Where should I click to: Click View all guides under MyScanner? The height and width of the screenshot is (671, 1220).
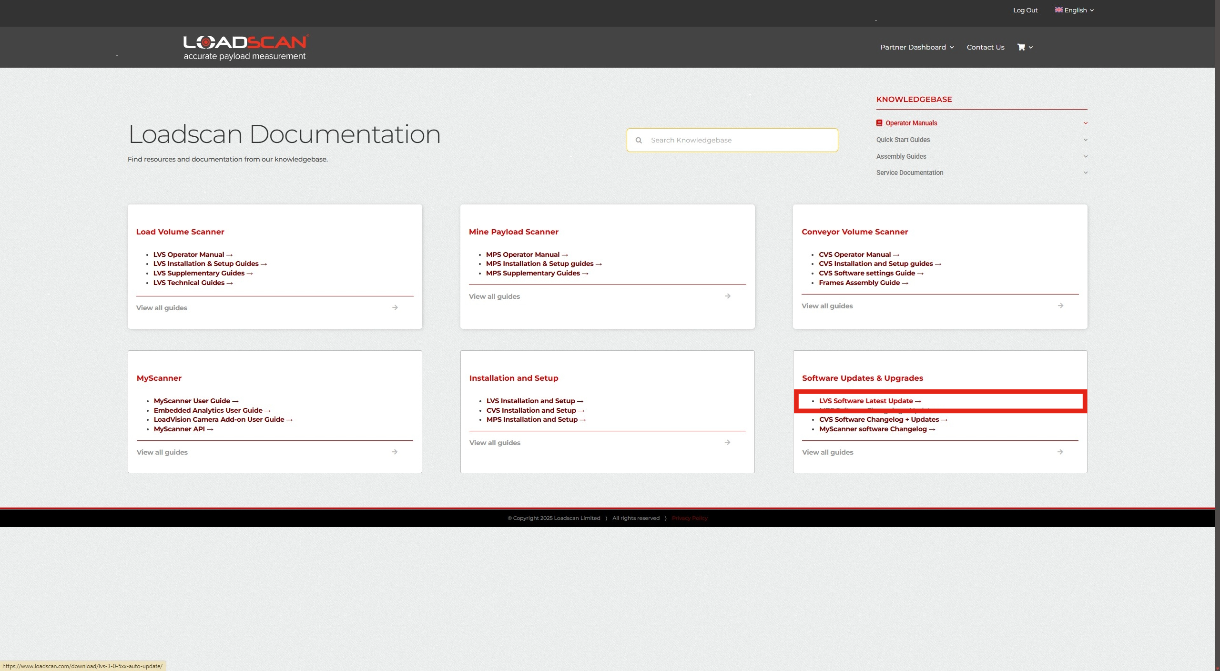162,452
